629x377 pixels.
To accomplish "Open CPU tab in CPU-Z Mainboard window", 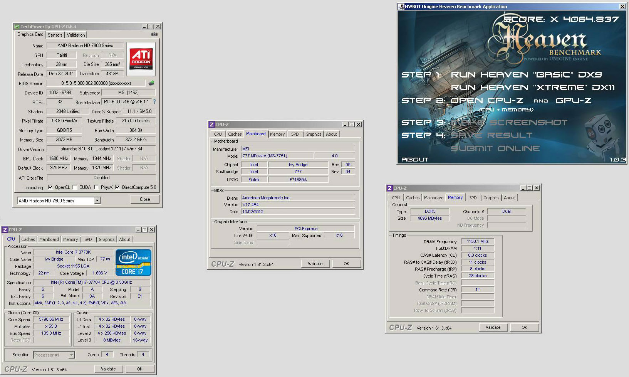I will click(218, 134).
